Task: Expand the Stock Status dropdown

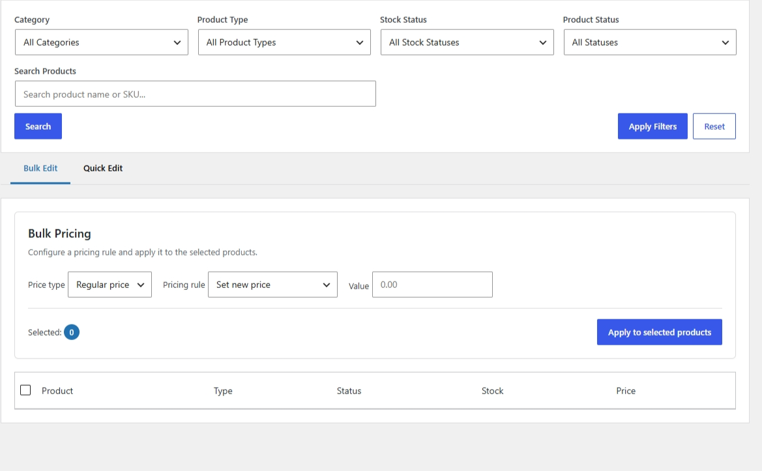Action: (x=467, y=42)
